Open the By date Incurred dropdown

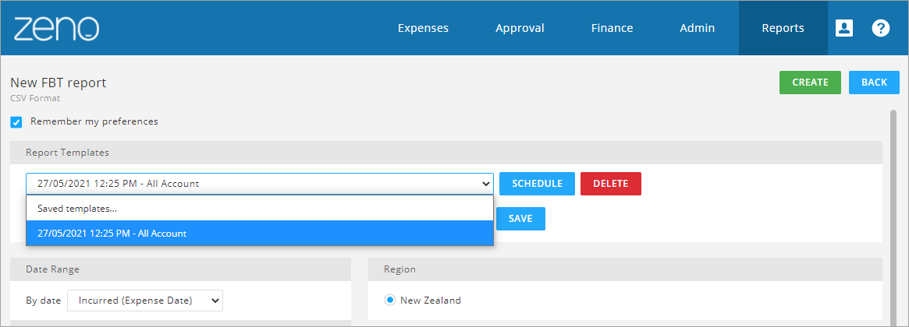click(x=145, y=301)
